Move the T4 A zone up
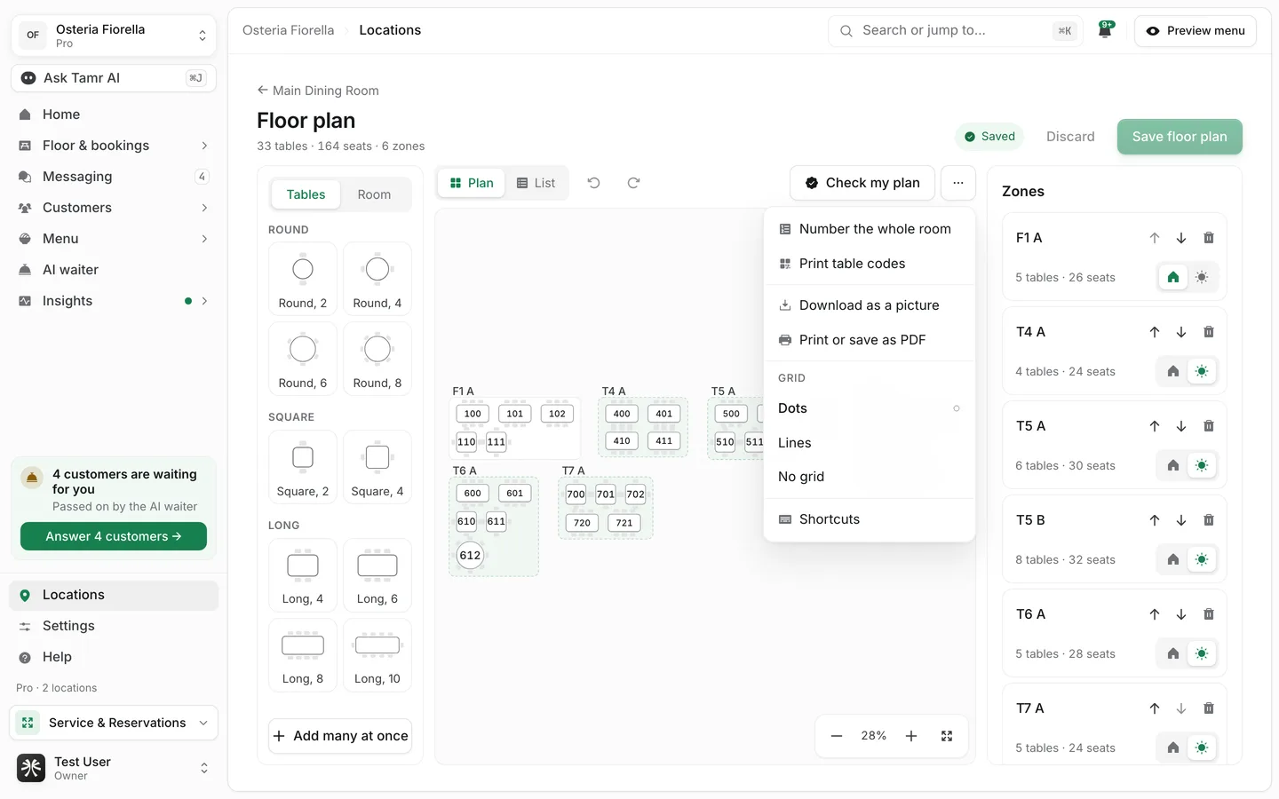 coord(1154,332)
